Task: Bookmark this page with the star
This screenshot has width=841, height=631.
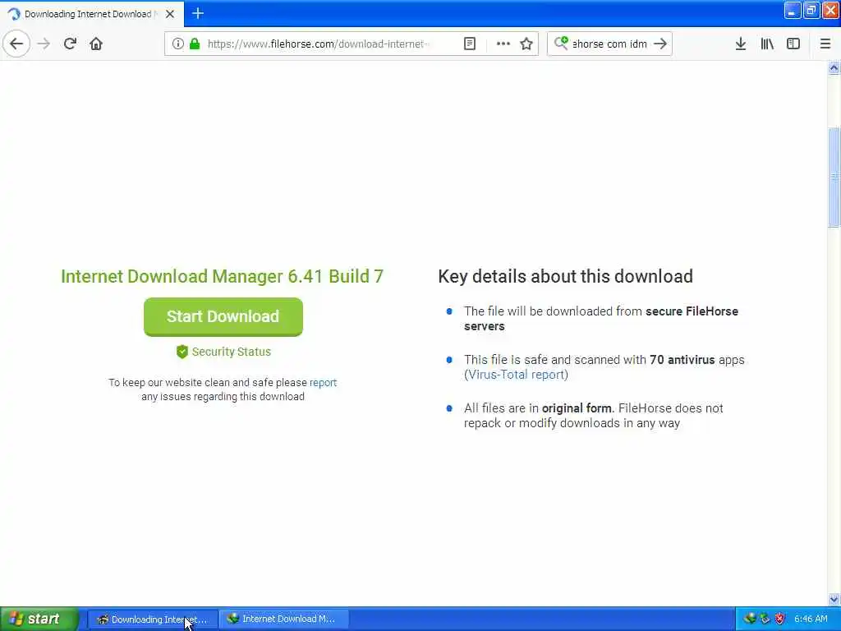Action: click(526, 44)
